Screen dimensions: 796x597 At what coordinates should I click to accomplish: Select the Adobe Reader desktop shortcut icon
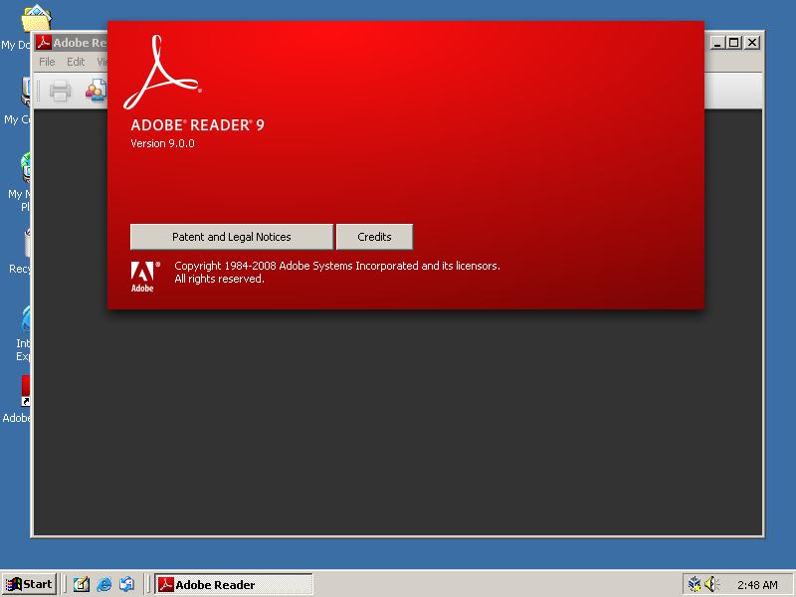(x=26, y=391)
